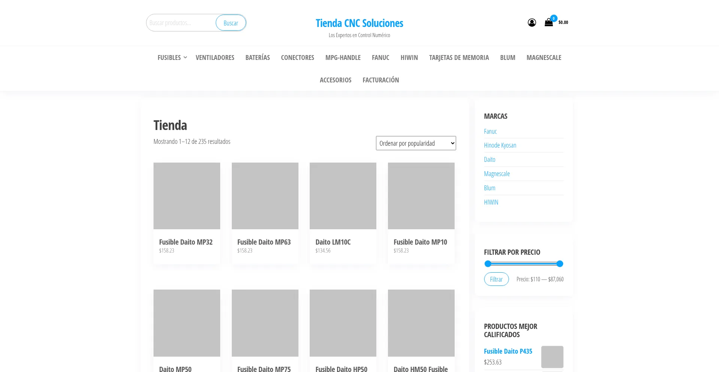This screenshot has height=372, width=719.
Task: Open the Fusible Daito MP10 product image
Action: (421, 196)
